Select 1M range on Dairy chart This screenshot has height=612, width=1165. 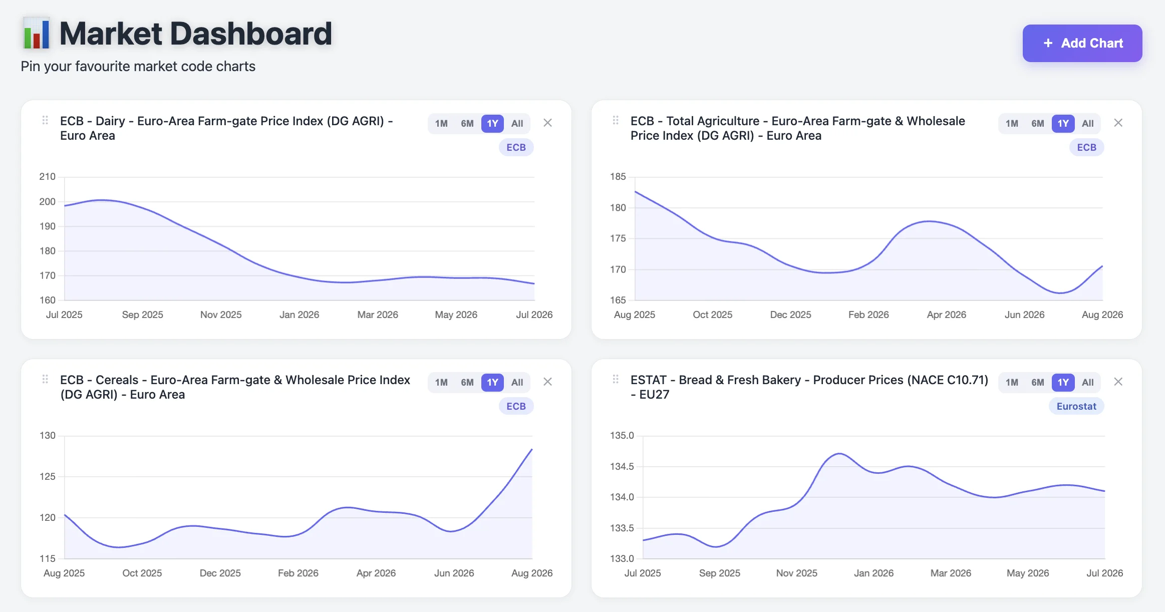(x=441, y=123)
